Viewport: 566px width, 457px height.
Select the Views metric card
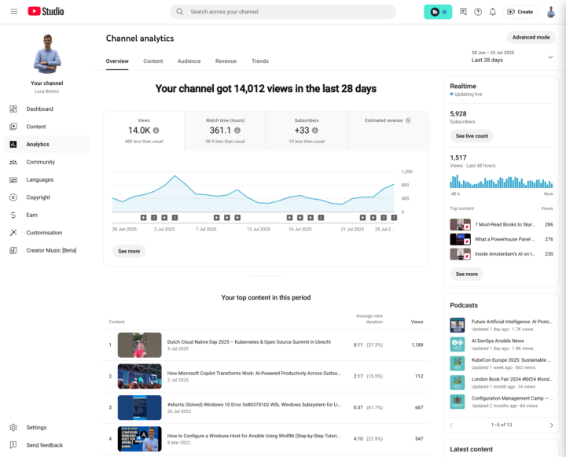coord(144,131)
